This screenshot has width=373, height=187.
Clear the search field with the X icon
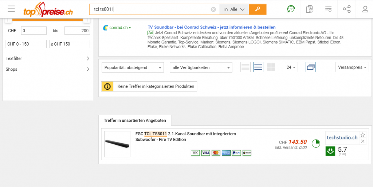click(213, 9)
